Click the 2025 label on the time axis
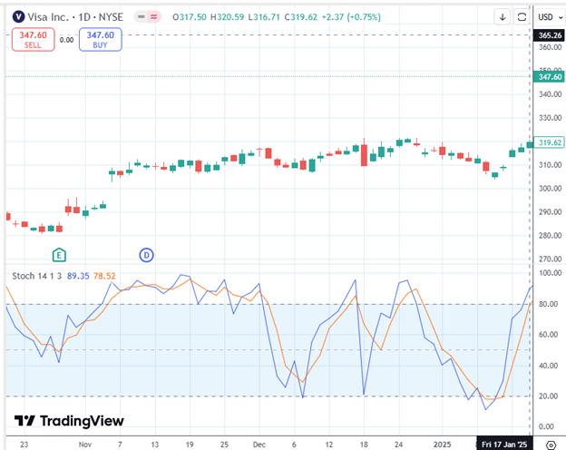566x450 pixels. coord(443,445)
